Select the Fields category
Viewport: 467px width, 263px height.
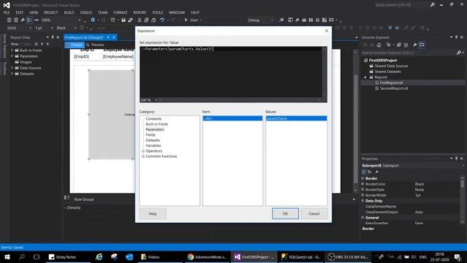pos(150,134)
